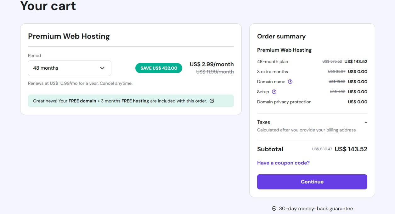Screen dimensions: 395x214
Task: Click the Domain name help icon
Action: coord(290,82)
